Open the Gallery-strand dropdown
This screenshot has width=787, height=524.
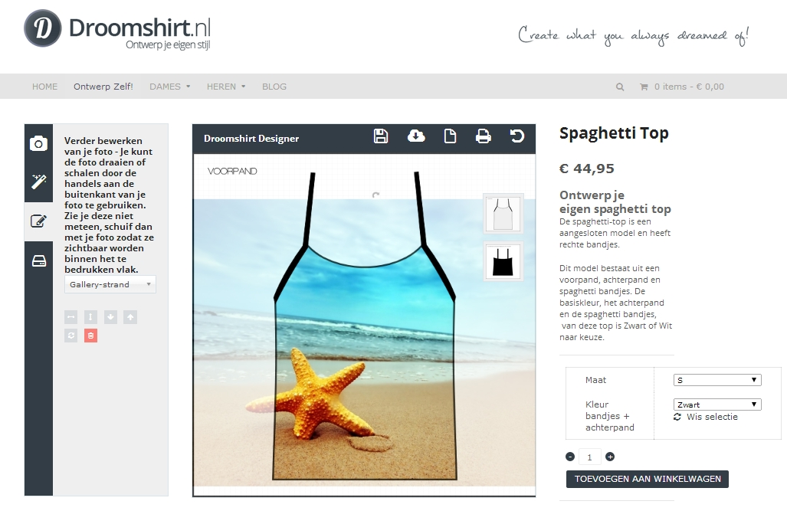110,284
